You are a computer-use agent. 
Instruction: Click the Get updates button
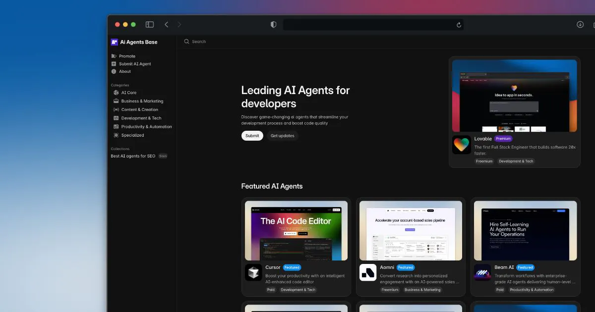point(283,136)
